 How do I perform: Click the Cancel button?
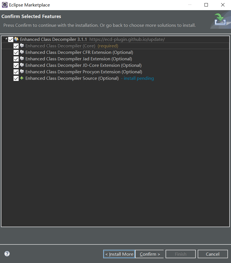tap(213, 254)
